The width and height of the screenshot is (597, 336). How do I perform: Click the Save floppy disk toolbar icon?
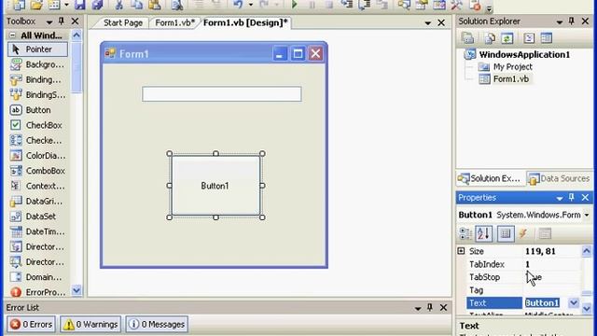[x=79, y=5]
